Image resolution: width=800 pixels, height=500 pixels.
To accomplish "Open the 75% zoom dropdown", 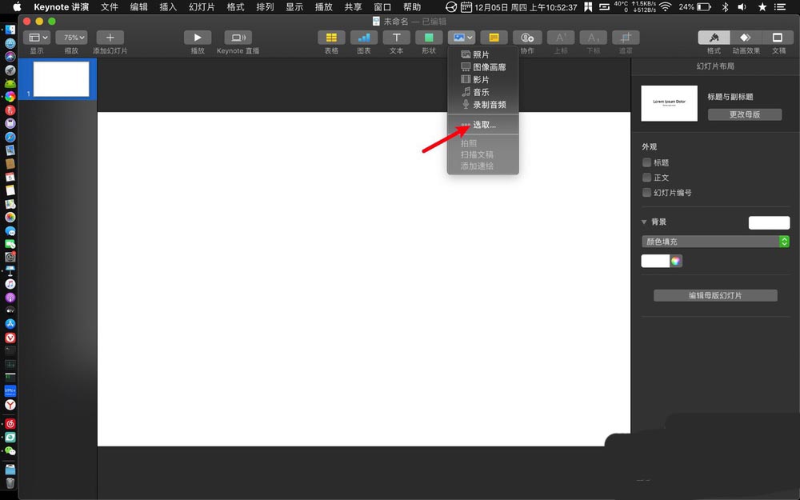I will [72, 38].
